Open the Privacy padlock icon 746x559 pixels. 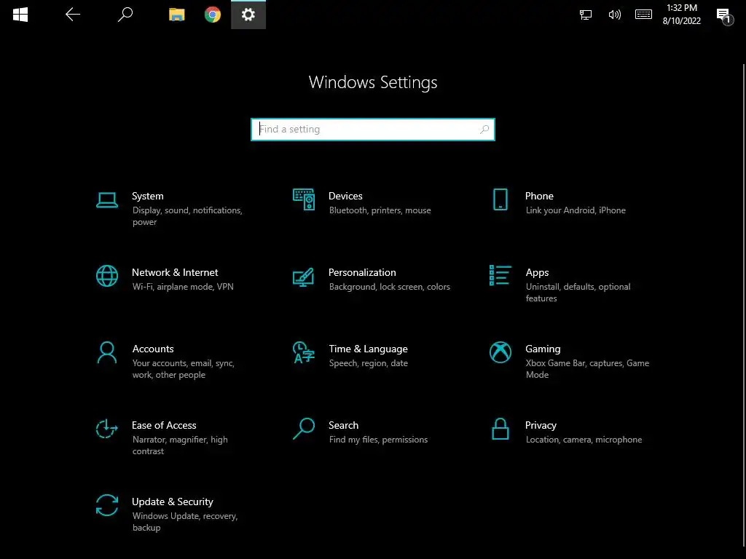[x=500, y=429]
